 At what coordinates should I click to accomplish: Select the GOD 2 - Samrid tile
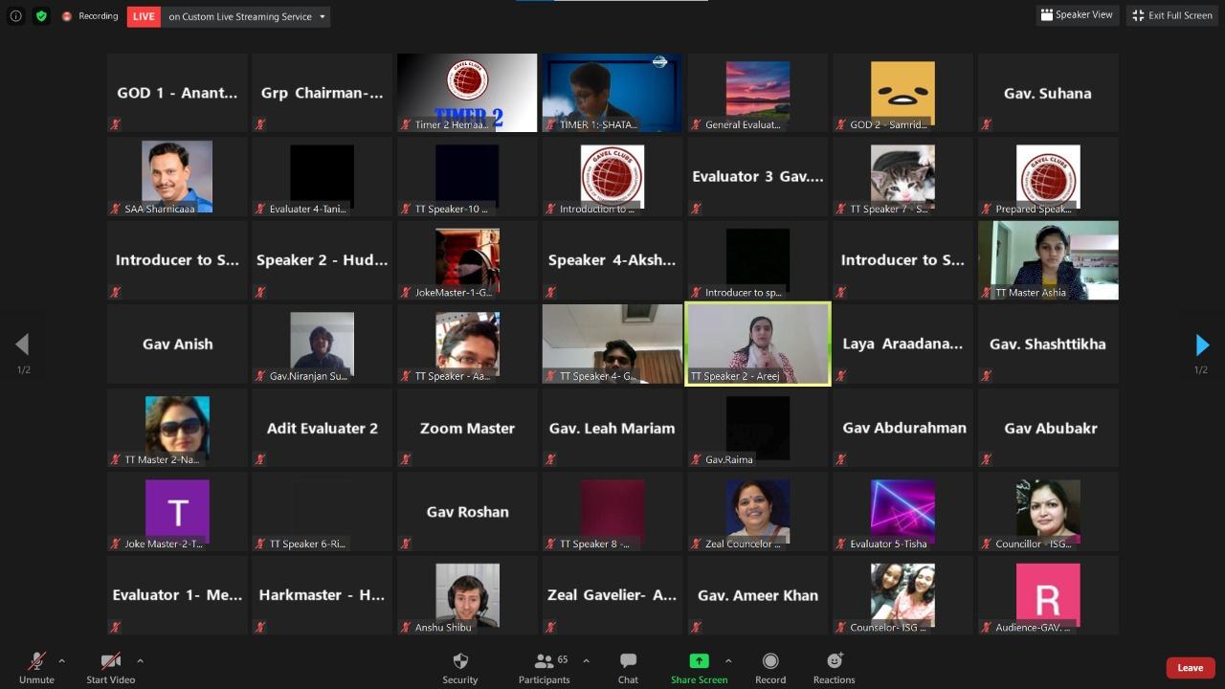[x=902, y=93]
